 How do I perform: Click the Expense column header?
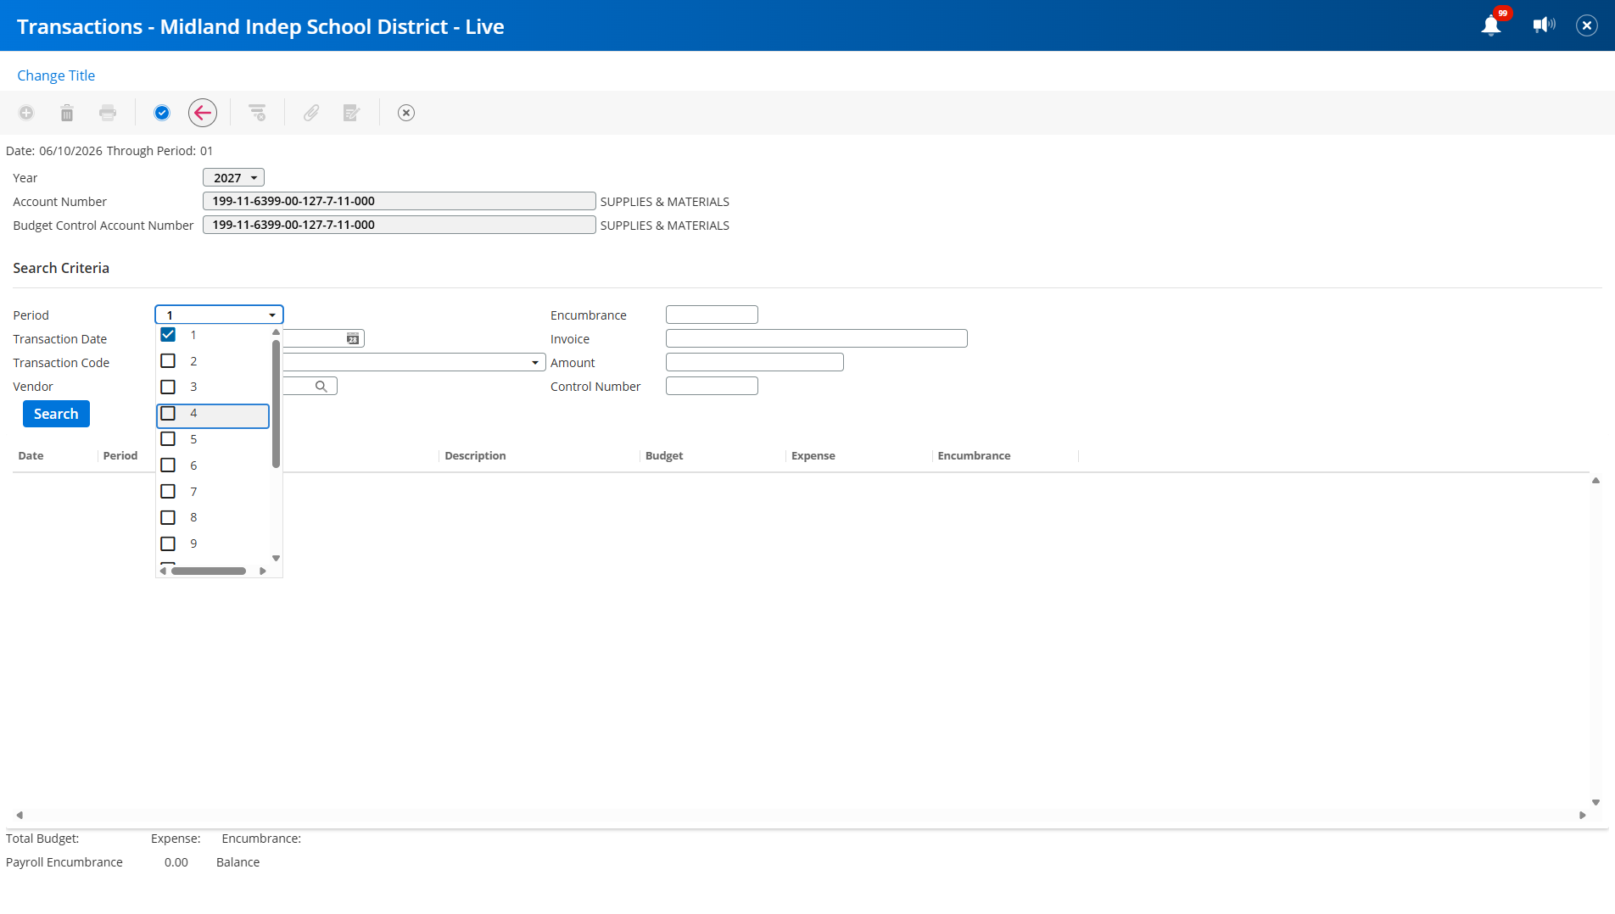tap(813, 456)
